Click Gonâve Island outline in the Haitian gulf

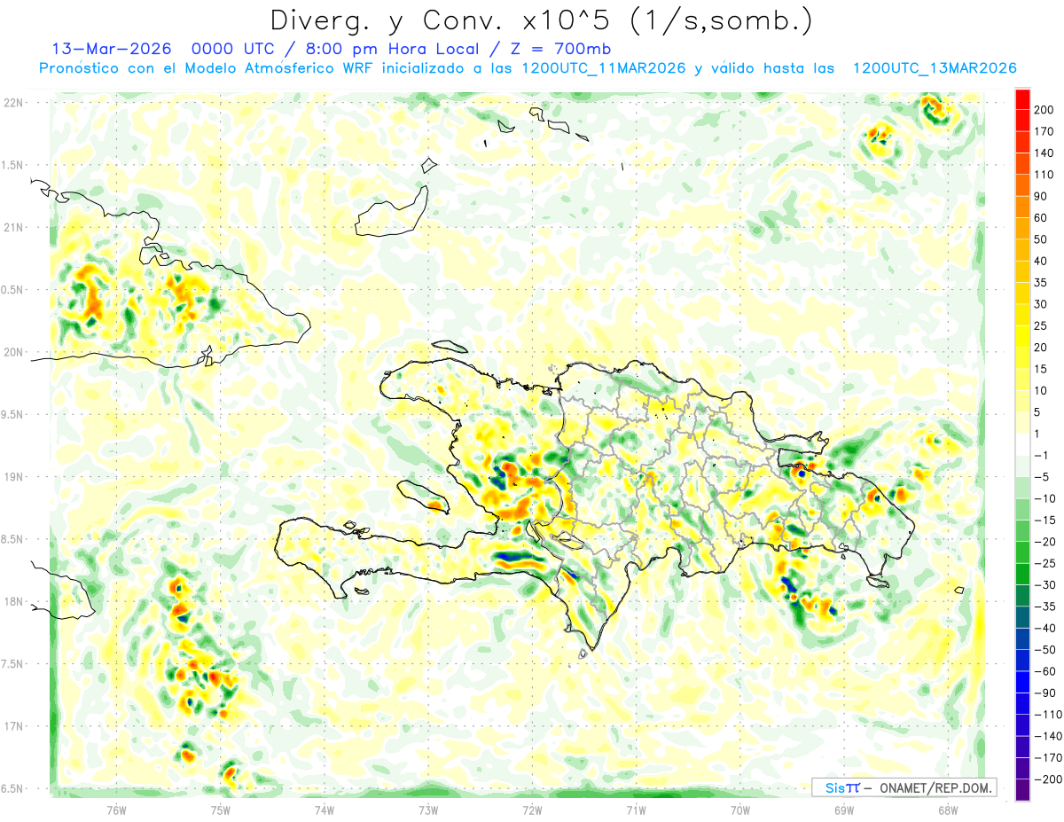pyautogui.click(x=424, y=497)
